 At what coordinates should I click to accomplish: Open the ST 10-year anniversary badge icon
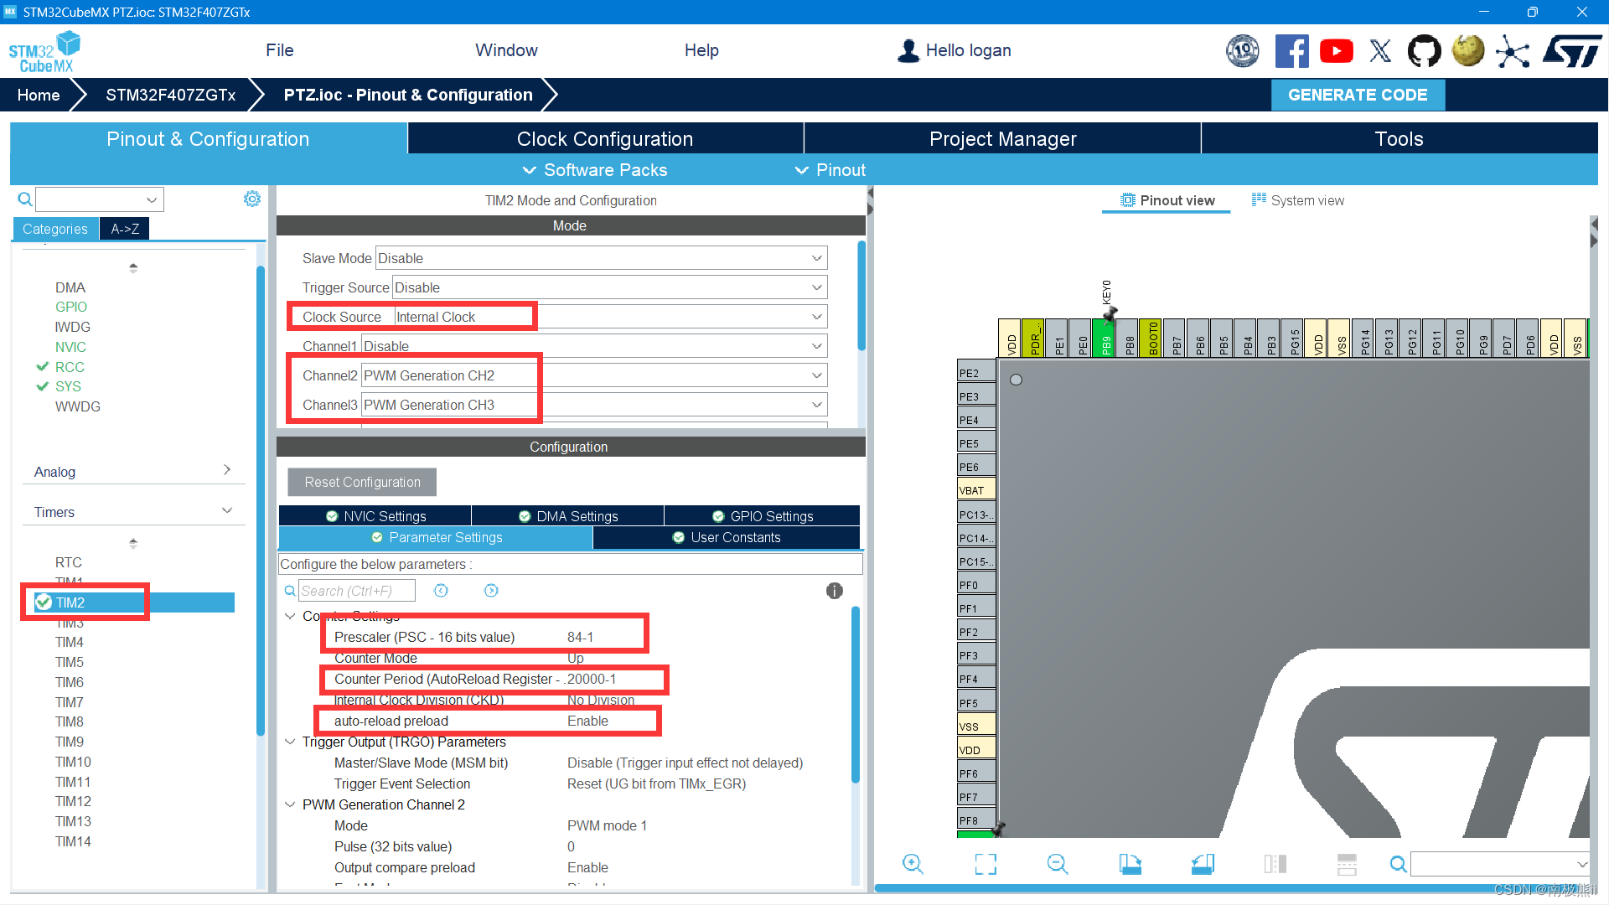[1243, 51]
